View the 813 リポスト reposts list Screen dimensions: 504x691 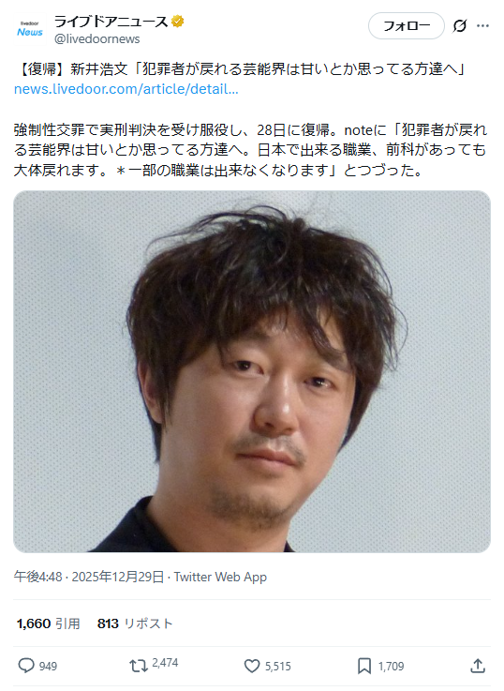point(135,623)
